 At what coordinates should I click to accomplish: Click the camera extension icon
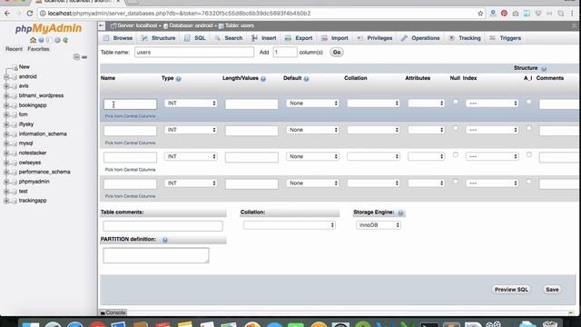coord(516,14)
